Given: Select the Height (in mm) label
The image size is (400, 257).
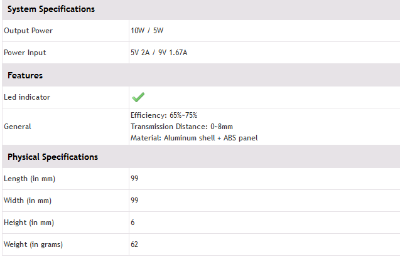Looking at the screenshot, I should [x=29, y=223].
